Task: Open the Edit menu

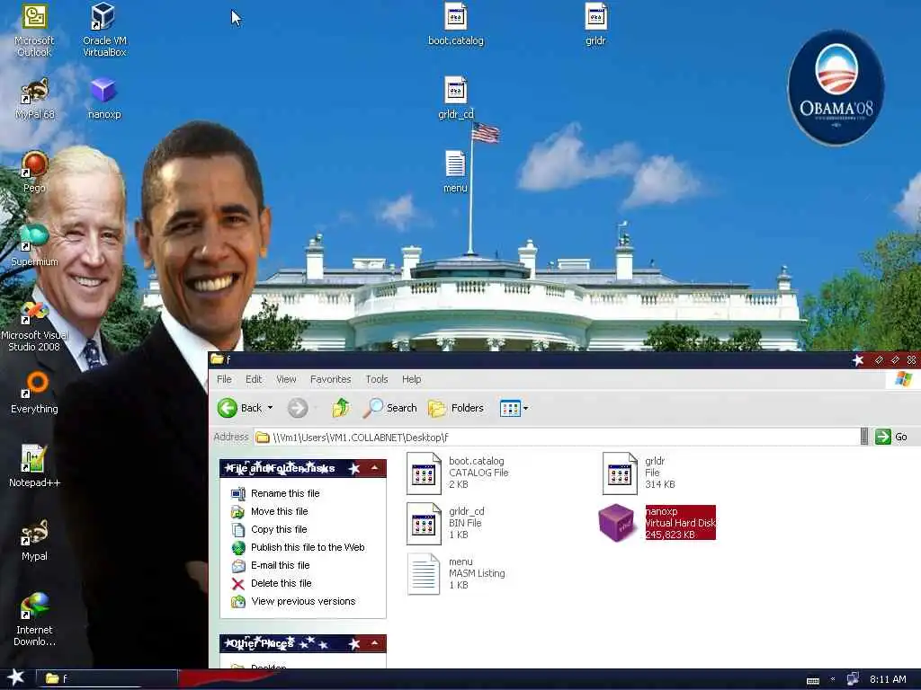Action: pos(254,379)
